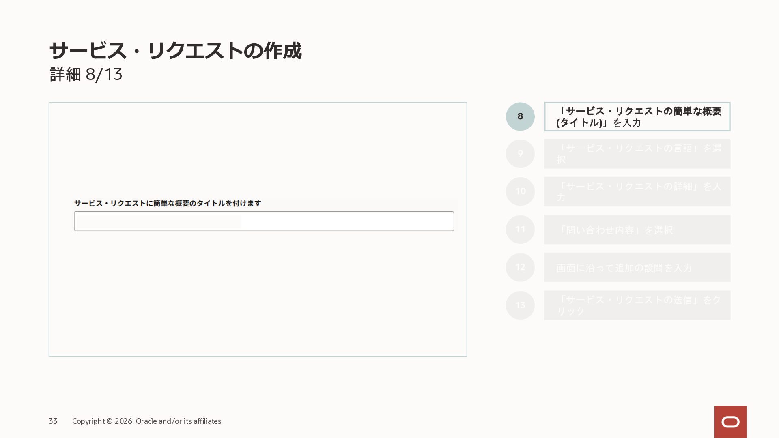779x438 pixels.
Task: Click the サービス・リクエストの作成 heading
Action: (x=175, y=51)
